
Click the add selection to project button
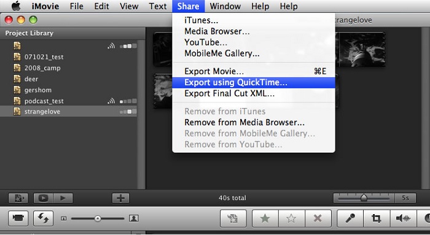(x=233, y=218)
